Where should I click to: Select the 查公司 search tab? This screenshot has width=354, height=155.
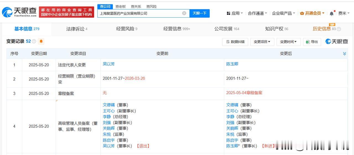105,6
